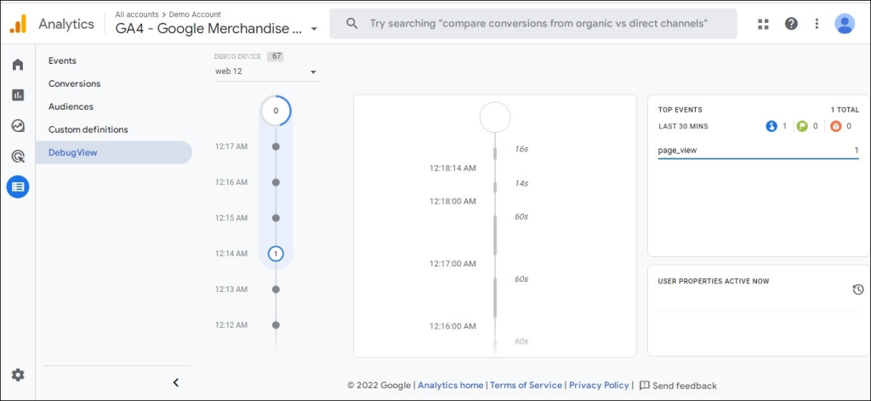Open the Google apps grid icon

(763, 24)
